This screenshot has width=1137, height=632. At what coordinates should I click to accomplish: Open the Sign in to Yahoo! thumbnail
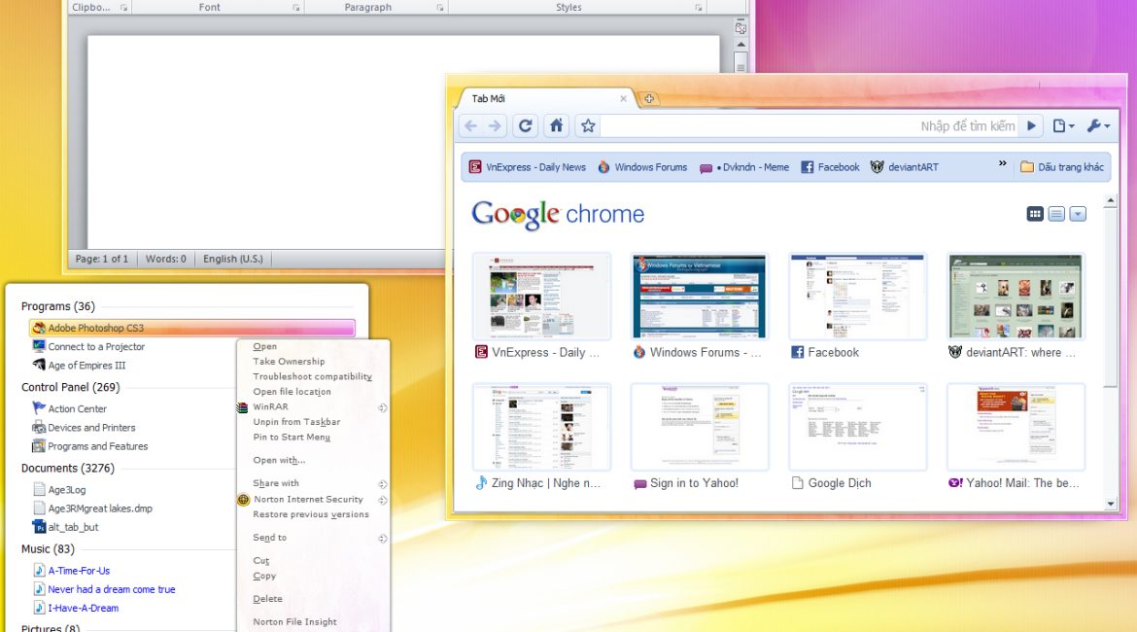point(699,428)
